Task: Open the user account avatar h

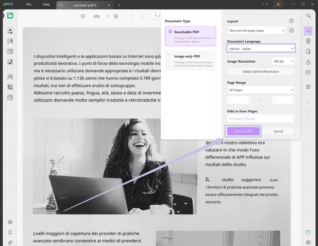Action: pyautogui.click(x=278, y=4)
